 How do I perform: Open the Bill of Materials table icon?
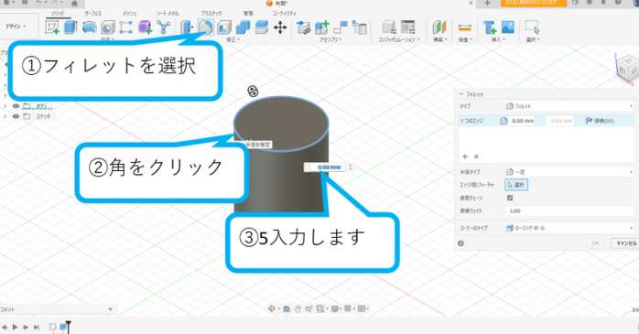point(359,27)
